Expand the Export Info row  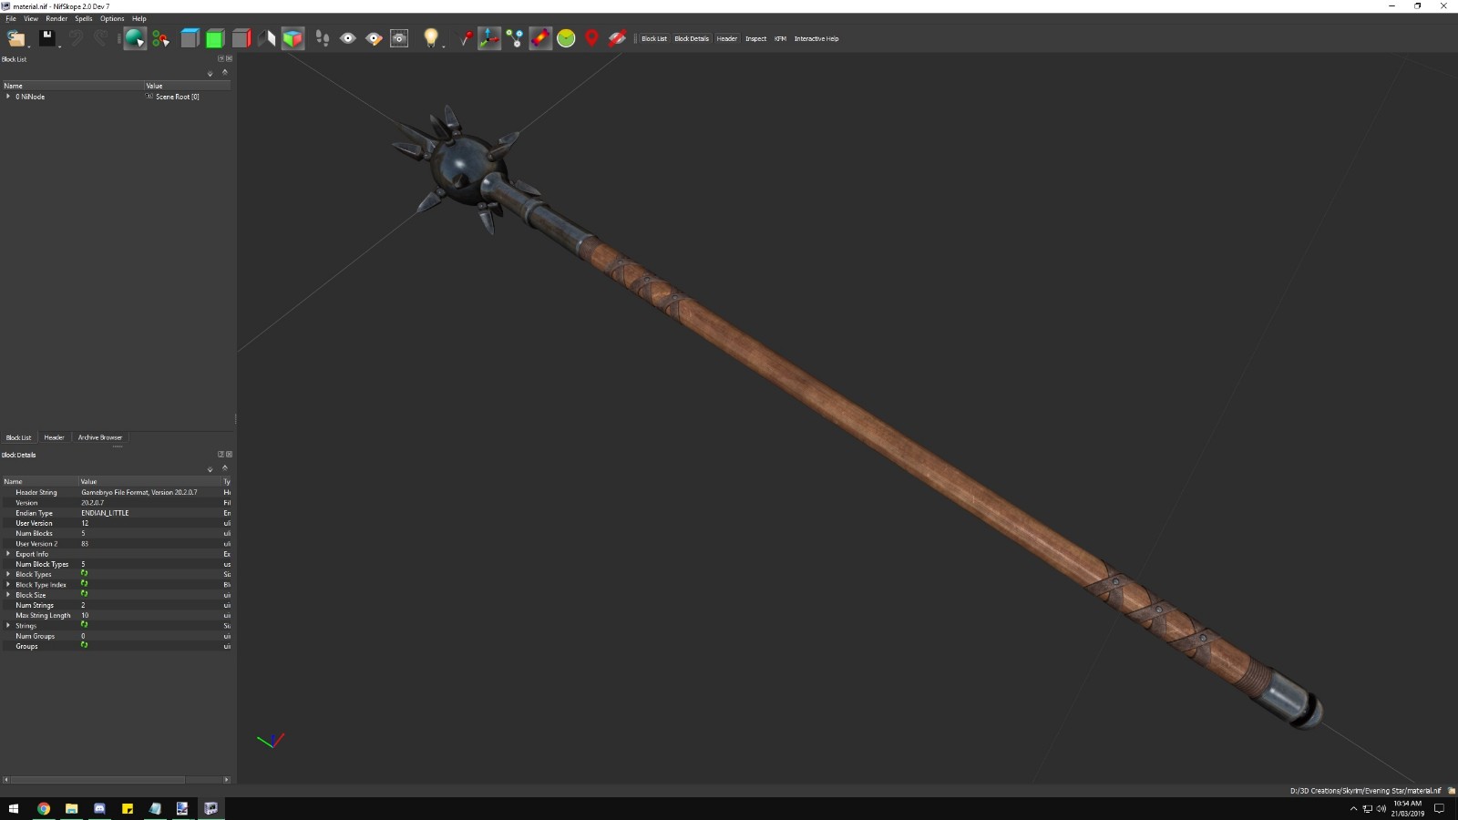tap(8, 554)
